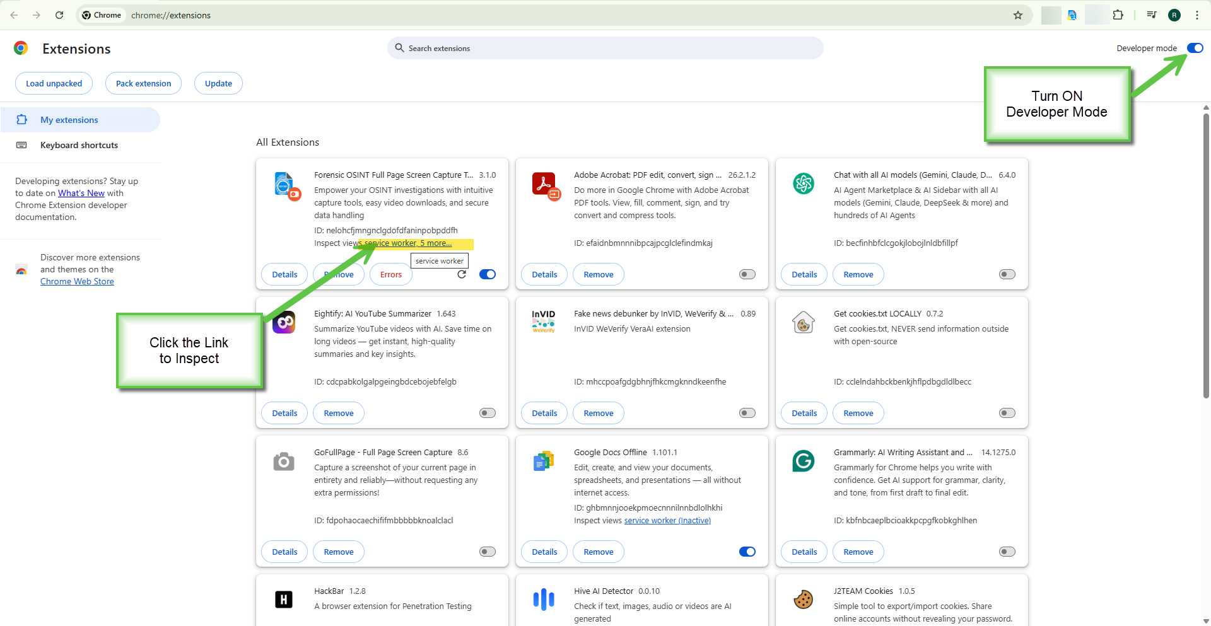Inspect Google Docs Offline service worker (Inactive)
The width and height of the screenshot is (1211, 626).
click(667, 520)
